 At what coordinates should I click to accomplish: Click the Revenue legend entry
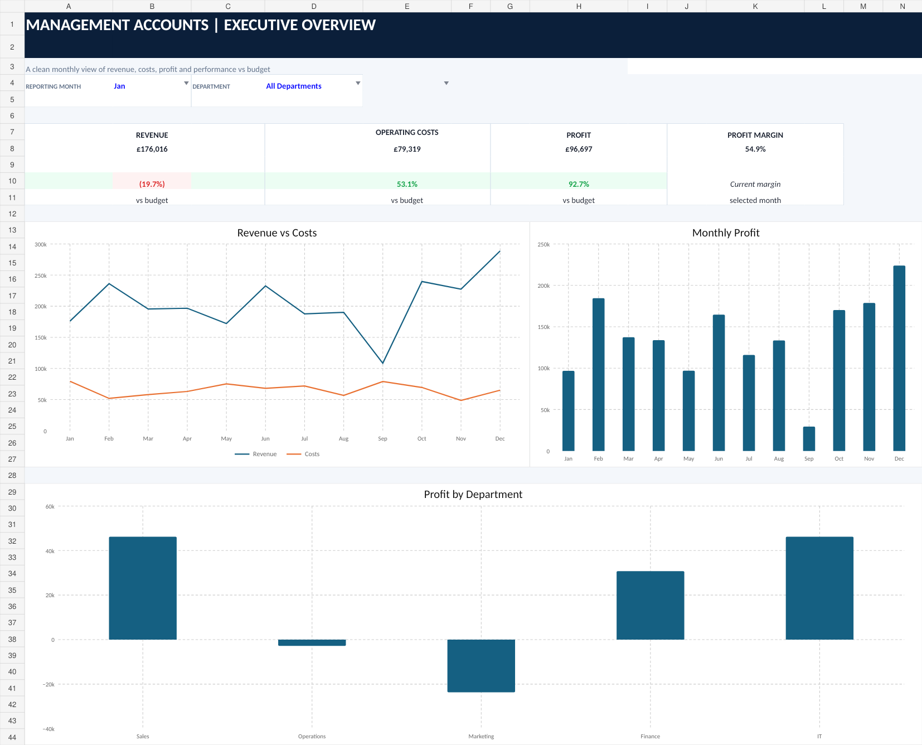(x=256, y=454)
